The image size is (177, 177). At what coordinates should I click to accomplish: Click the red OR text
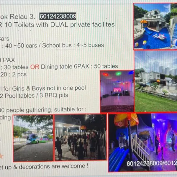tap(35, 67)
